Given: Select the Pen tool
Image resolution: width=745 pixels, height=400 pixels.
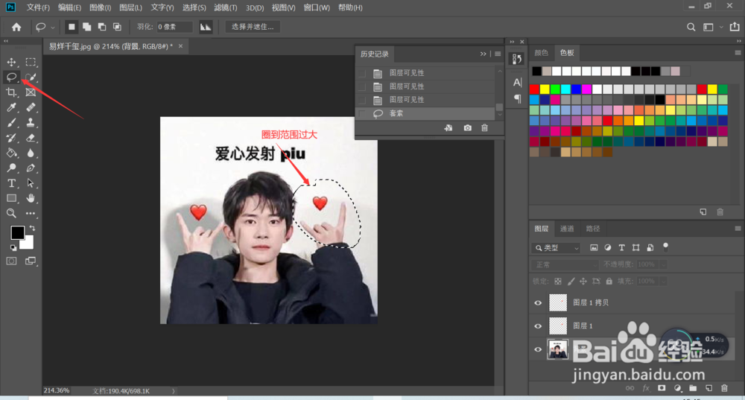Looking at the screenshot, I should [31, 168].
